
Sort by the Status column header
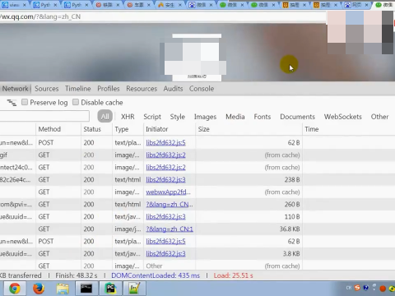click(x=92, y=129)
